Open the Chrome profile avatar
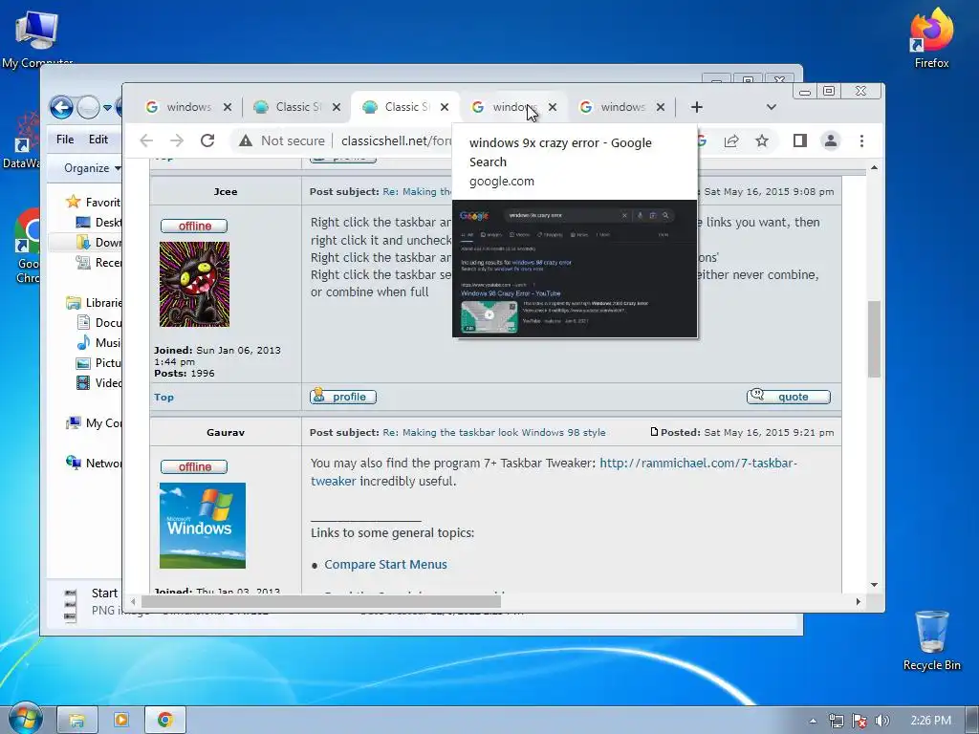The image size is (979, 734). coord(831,140)
